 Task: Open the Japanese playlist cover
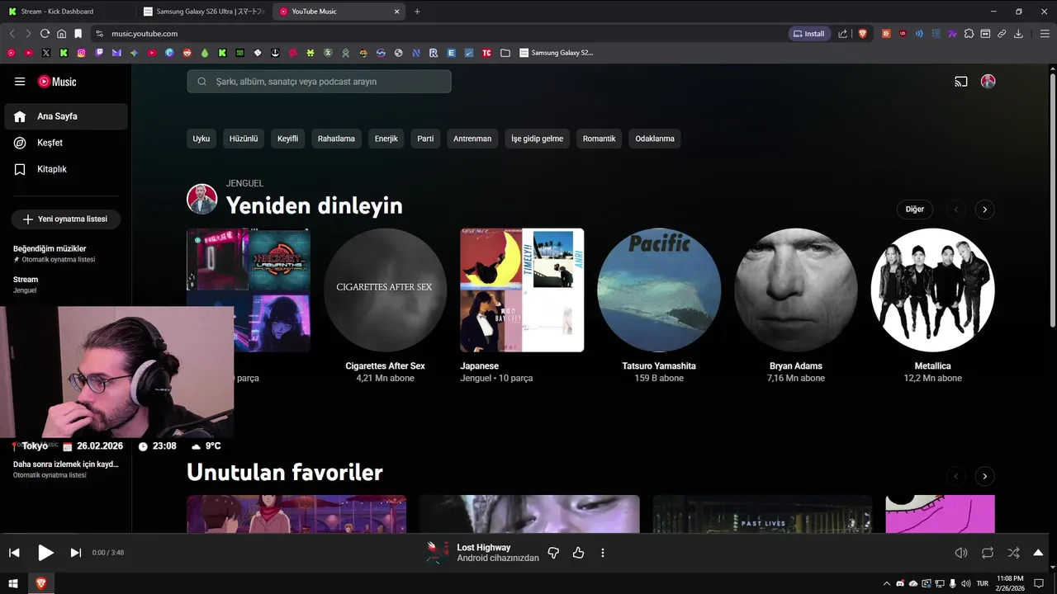522,290
